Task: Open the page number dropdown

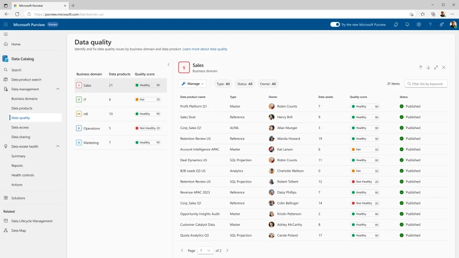Action: [x=205, y=250]
